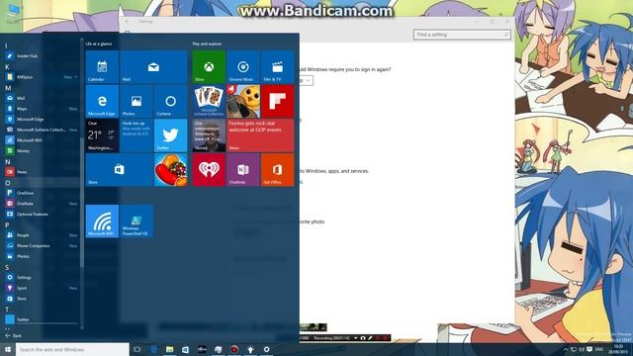Open Sport from the app list

(42, 288)
